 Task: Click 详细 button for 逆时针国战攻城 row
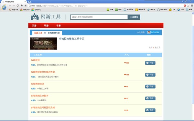tap(150, 110)
